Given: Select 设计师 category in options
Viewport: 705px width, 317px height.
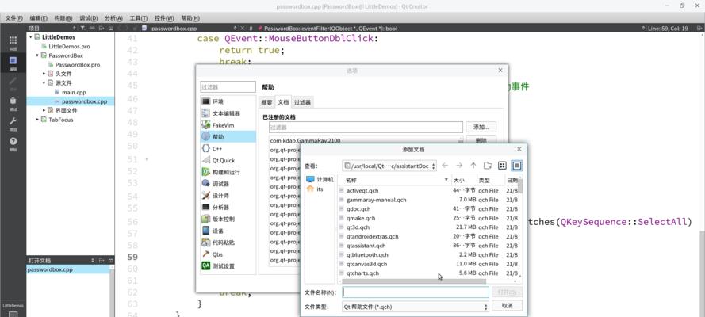Looking at the screenshot, I should 228,195.
